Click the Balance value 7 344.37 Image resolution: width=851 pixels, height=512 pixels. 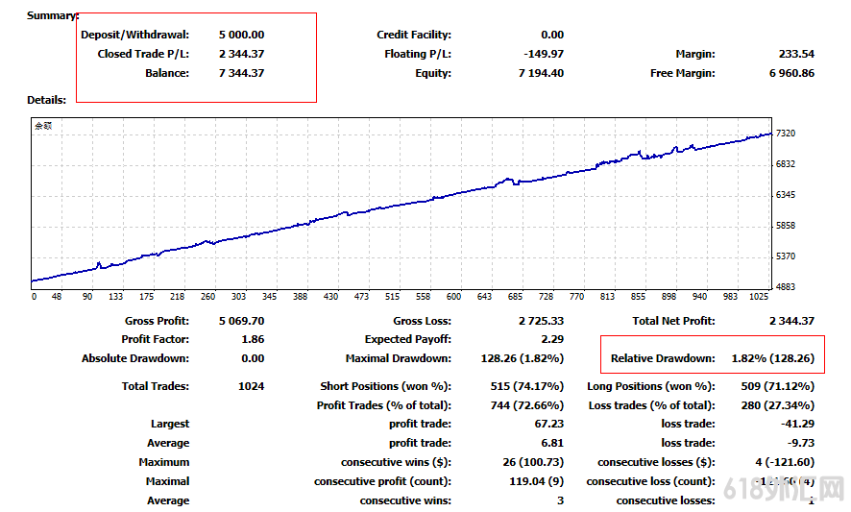[x=241, y=73]
